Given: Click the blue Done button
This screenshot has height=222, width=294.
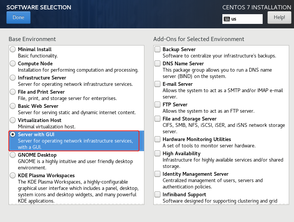Looking at the screenshot, I should (18, 18).
